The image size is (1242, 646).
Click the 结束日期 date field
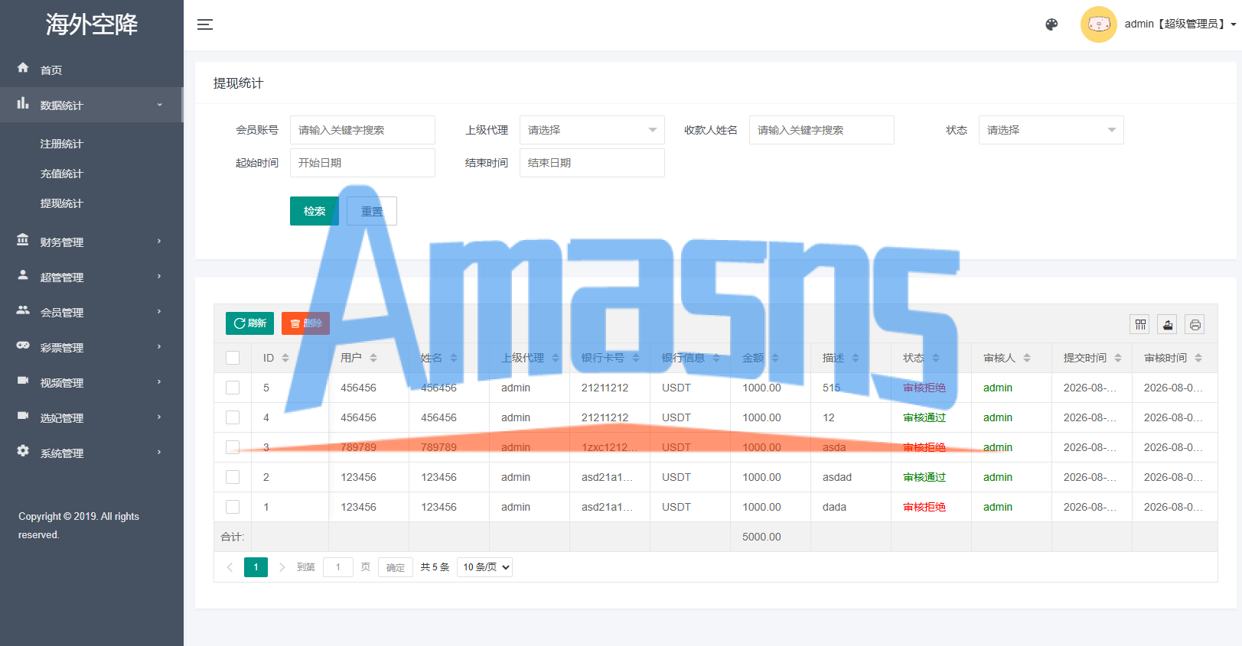tap(592, 163)
